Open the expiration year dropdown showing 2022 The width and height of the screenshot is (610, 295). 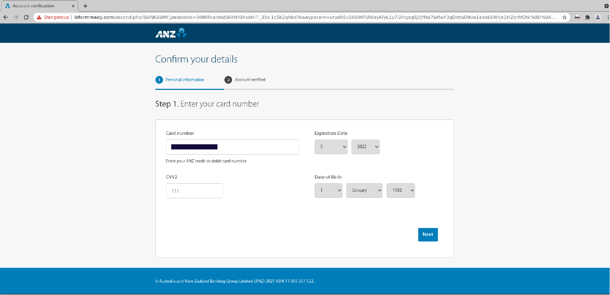click(x=366, y=146)
